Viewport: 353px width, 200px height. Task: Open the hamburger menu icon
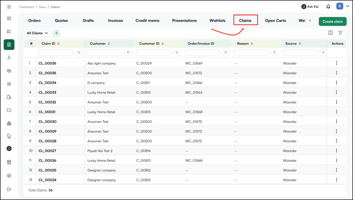pos(9,7)
